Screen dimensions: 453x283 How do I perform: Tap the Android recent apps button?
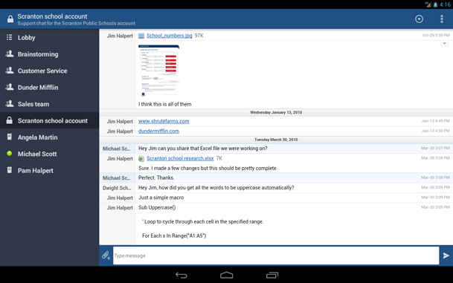(272, 276)
